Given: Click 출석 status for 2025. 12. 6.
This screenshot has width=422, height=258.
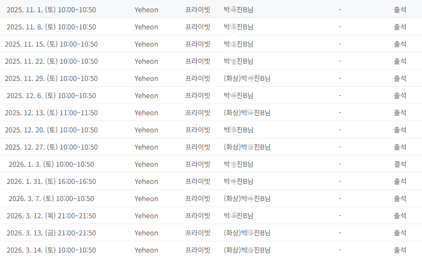Looking at the screenshot, I should click(400, 96).
